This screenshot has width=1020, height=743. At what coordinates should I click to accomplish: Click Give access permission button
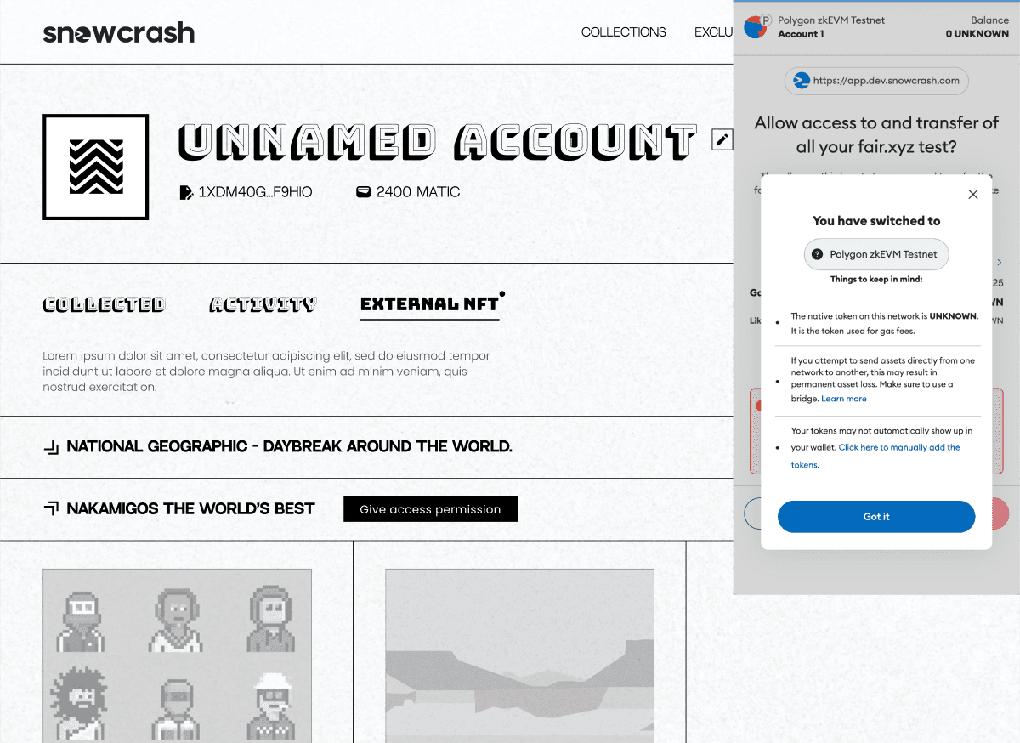(430, 509)
